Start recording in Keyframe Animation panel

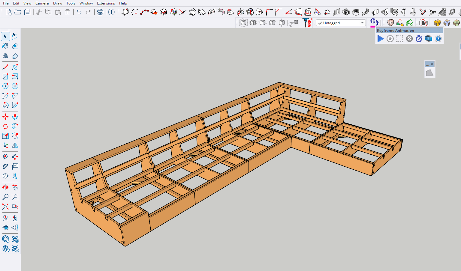point(390,39)
